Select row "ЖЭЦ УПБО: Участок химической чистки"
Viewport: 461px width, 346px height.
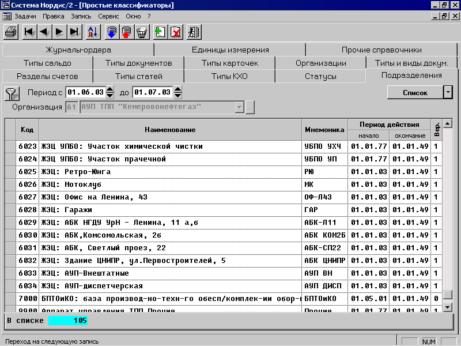(224, 146)
